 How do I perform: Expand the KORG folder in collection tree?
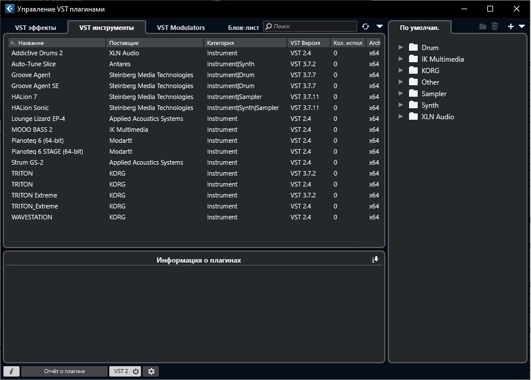coord(401,71)
